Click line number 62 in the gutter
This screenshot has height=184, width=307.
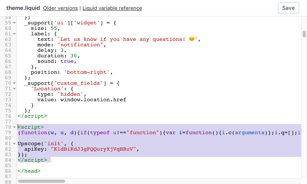(x=8, y=39)
